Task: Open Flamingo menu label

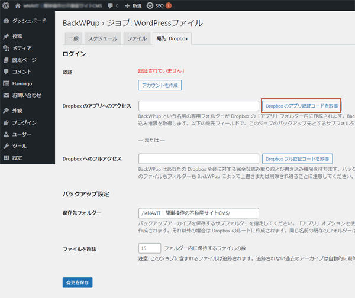Action: coord(22,84)
